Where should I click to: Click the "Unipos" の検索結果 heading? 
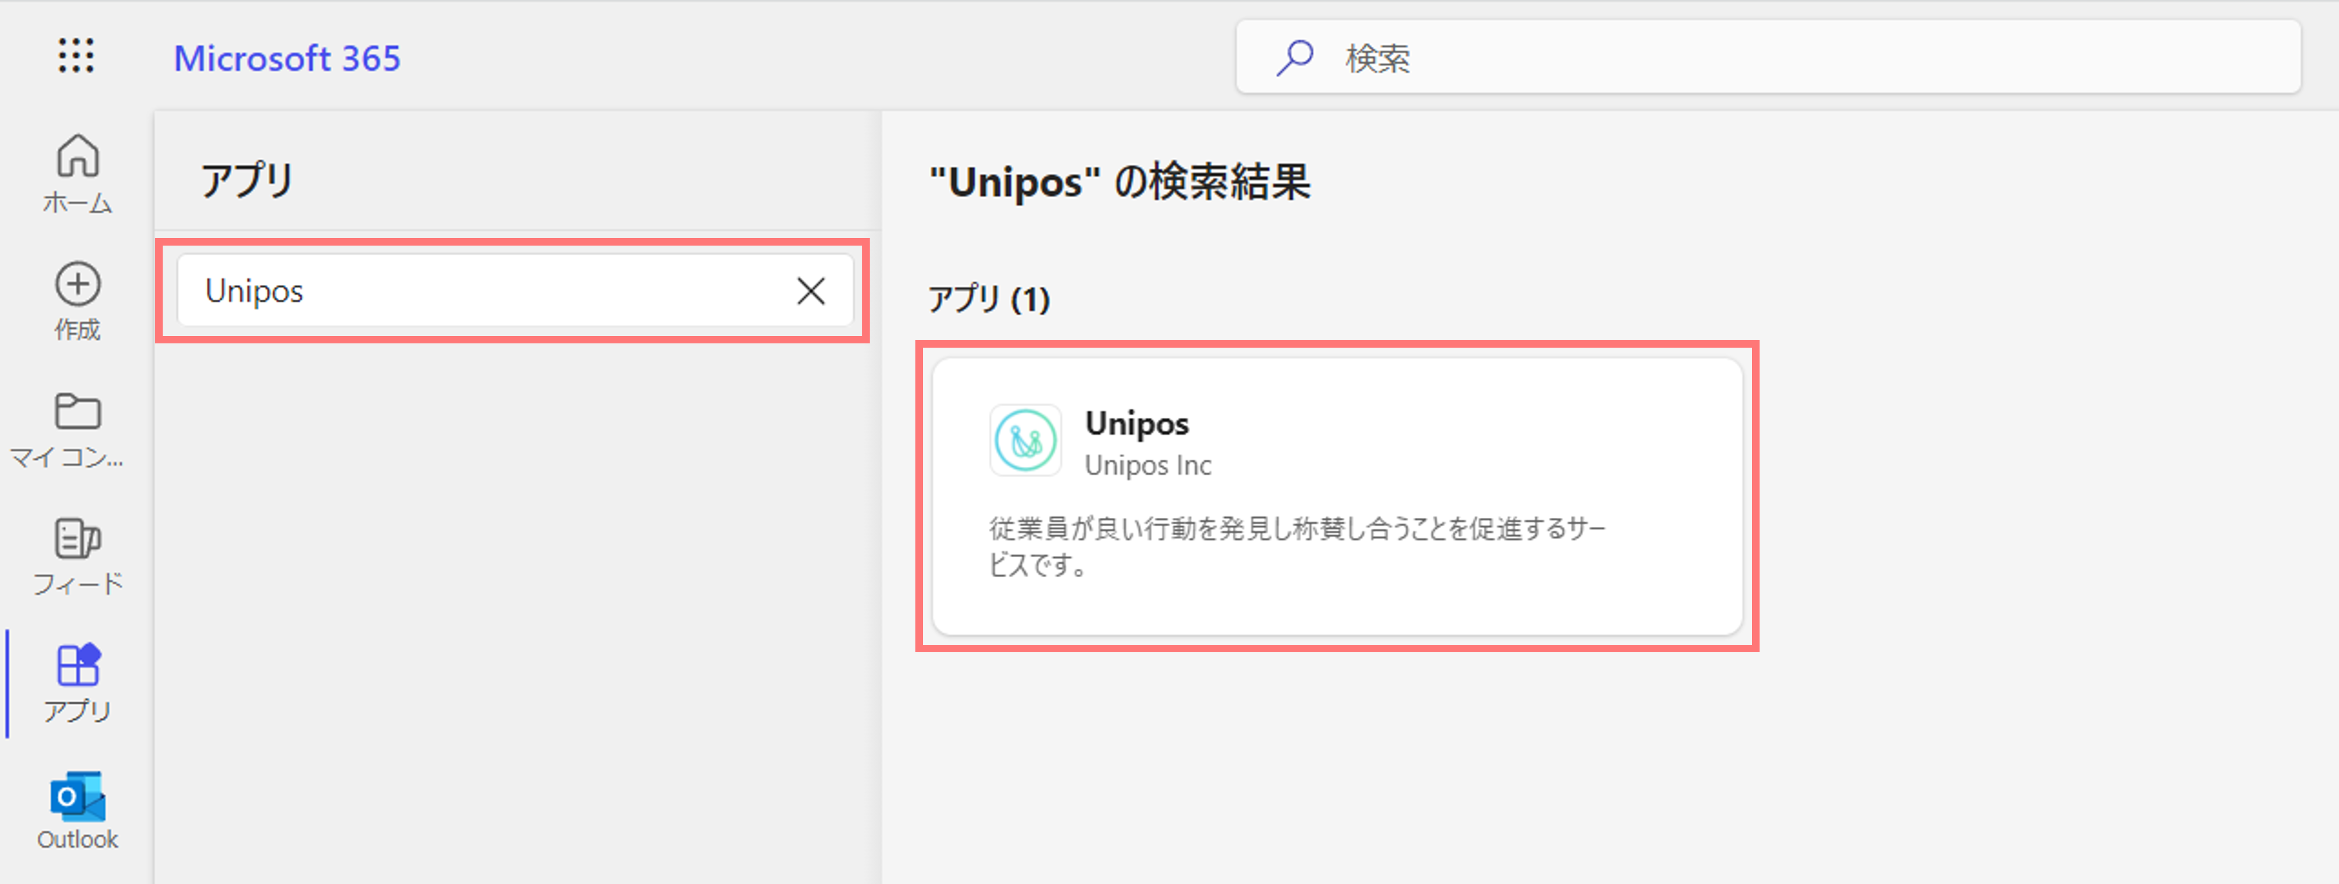[1120, 181]
